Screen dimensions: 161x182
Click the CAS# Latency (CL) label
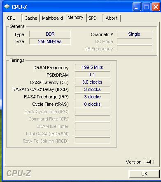tap(49, 82)
